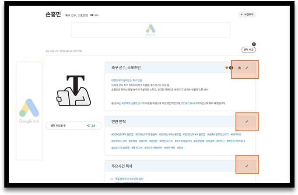Select the #2014년 FIFA 월드컵 hashtag
This screenshot has height=195, width=298.
click(x=122, y=134)
